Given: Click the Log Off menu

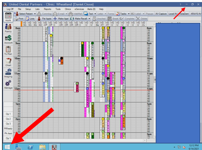Looking at the screenshot, I should pyautogui.click(x=10, y=9).
